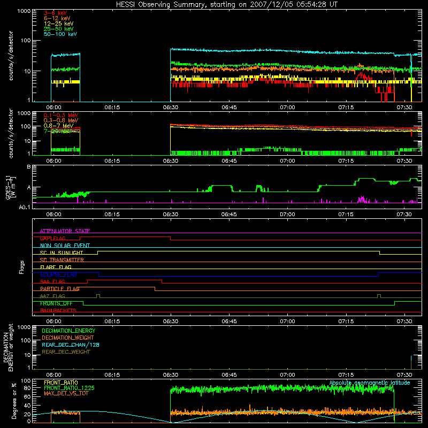Viewport: 428px width, 428px height.
Task: Select the DECIMATION_ENERGY legend entry
Action: pos(68,331)
